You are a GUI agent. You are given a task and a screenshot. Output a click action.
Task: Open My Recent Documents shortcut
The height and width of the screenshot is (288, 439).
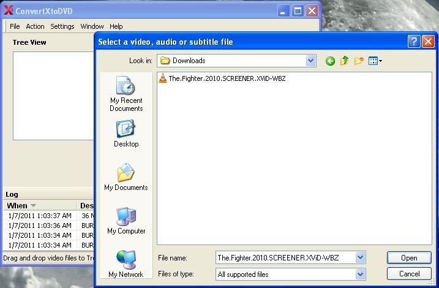click(126, 94)
